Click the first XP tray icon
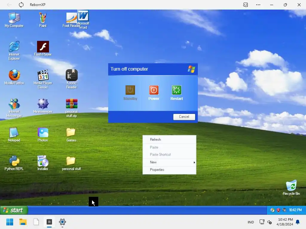This screenshot has width=306, height=229. coord(273,210)
